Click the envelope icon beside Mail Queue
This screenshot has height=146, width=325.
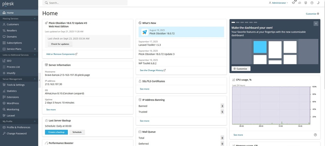[x=140, y=132]
